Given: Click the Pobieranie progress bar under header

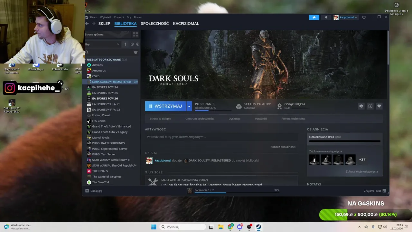Looking at the screenshot, I should (213, 111).
